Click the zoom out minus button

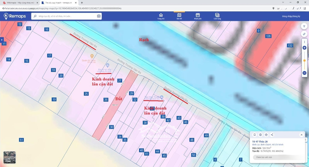[304, 73]
